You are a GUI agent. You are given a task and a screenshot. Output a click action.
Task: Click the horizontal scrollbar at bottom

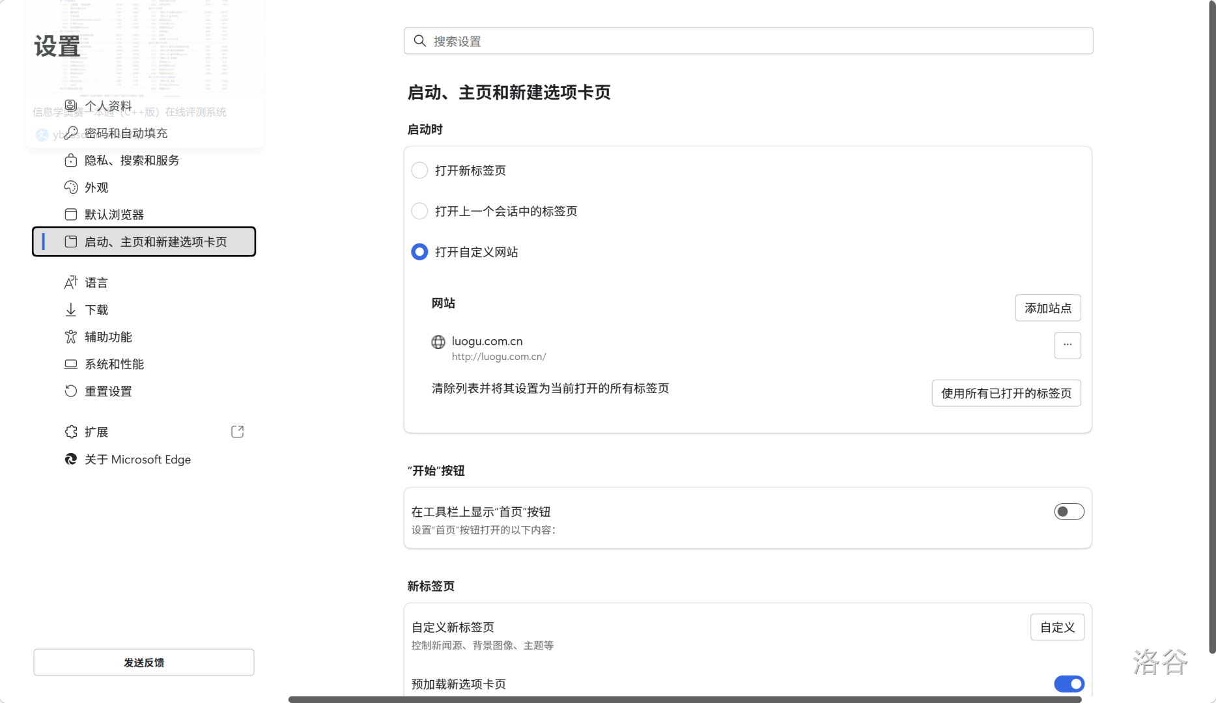pos(684,699)
